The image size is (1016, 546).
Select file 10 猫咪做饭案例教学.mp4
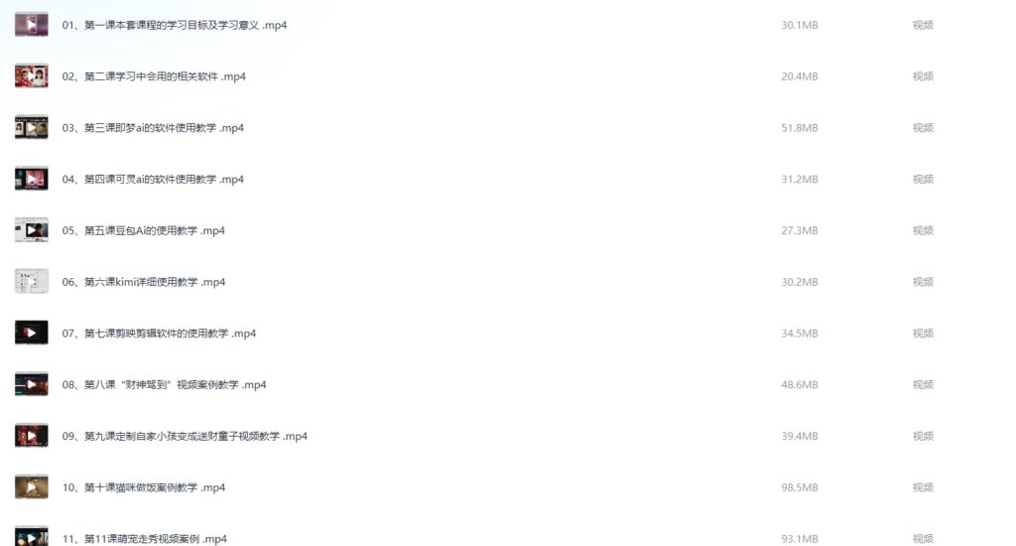point(144,487)
